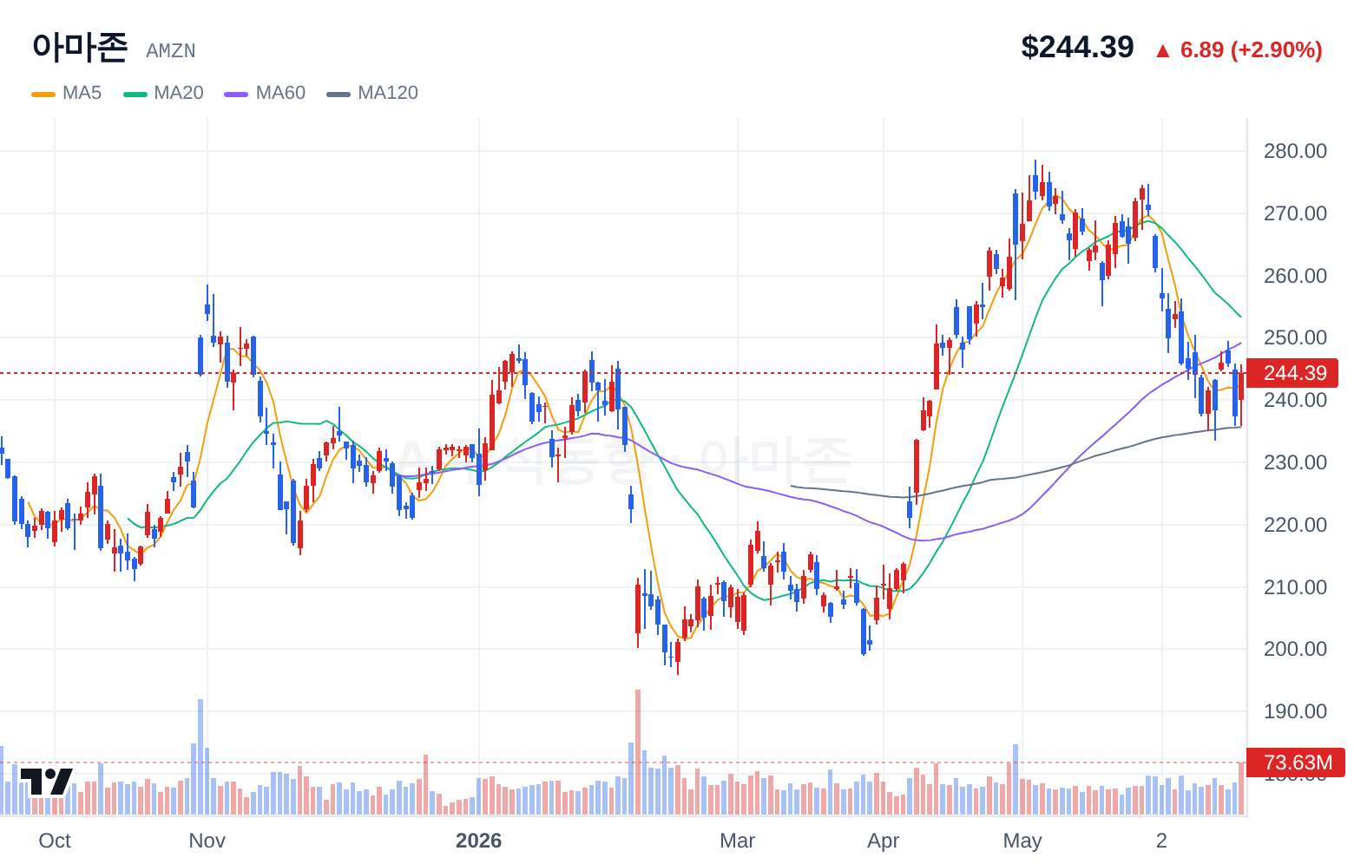Image resolution: width=1354 pixels, height=864 pixels.
Task: Click the orange MA5 color swatch
Action: click(x=43, y=94)
